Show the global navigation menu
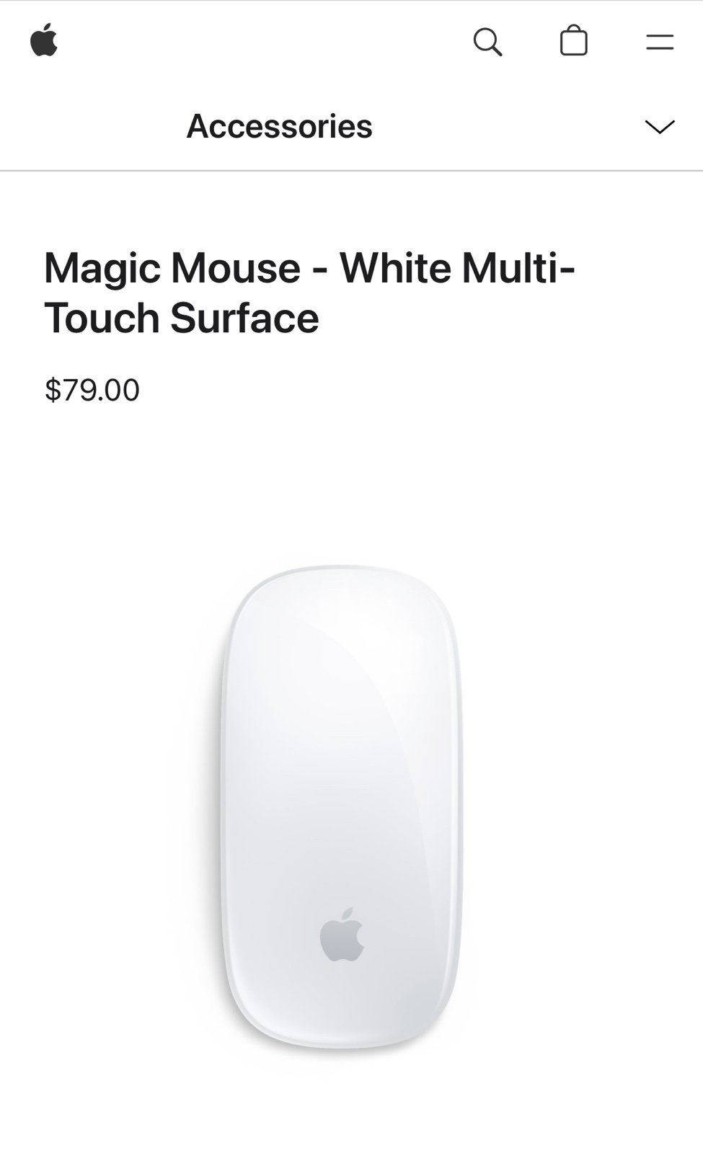This screenshot has height=1153, width=703. click(x=660, y=42)
